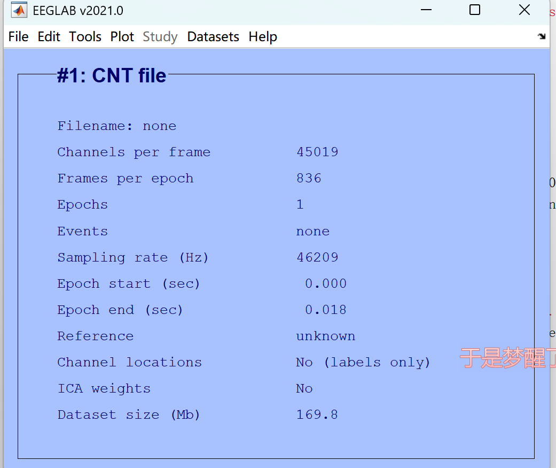Click the 'Reference' label
The width and height of the screenshot is (556, 468).
click(x=96, y=336)
